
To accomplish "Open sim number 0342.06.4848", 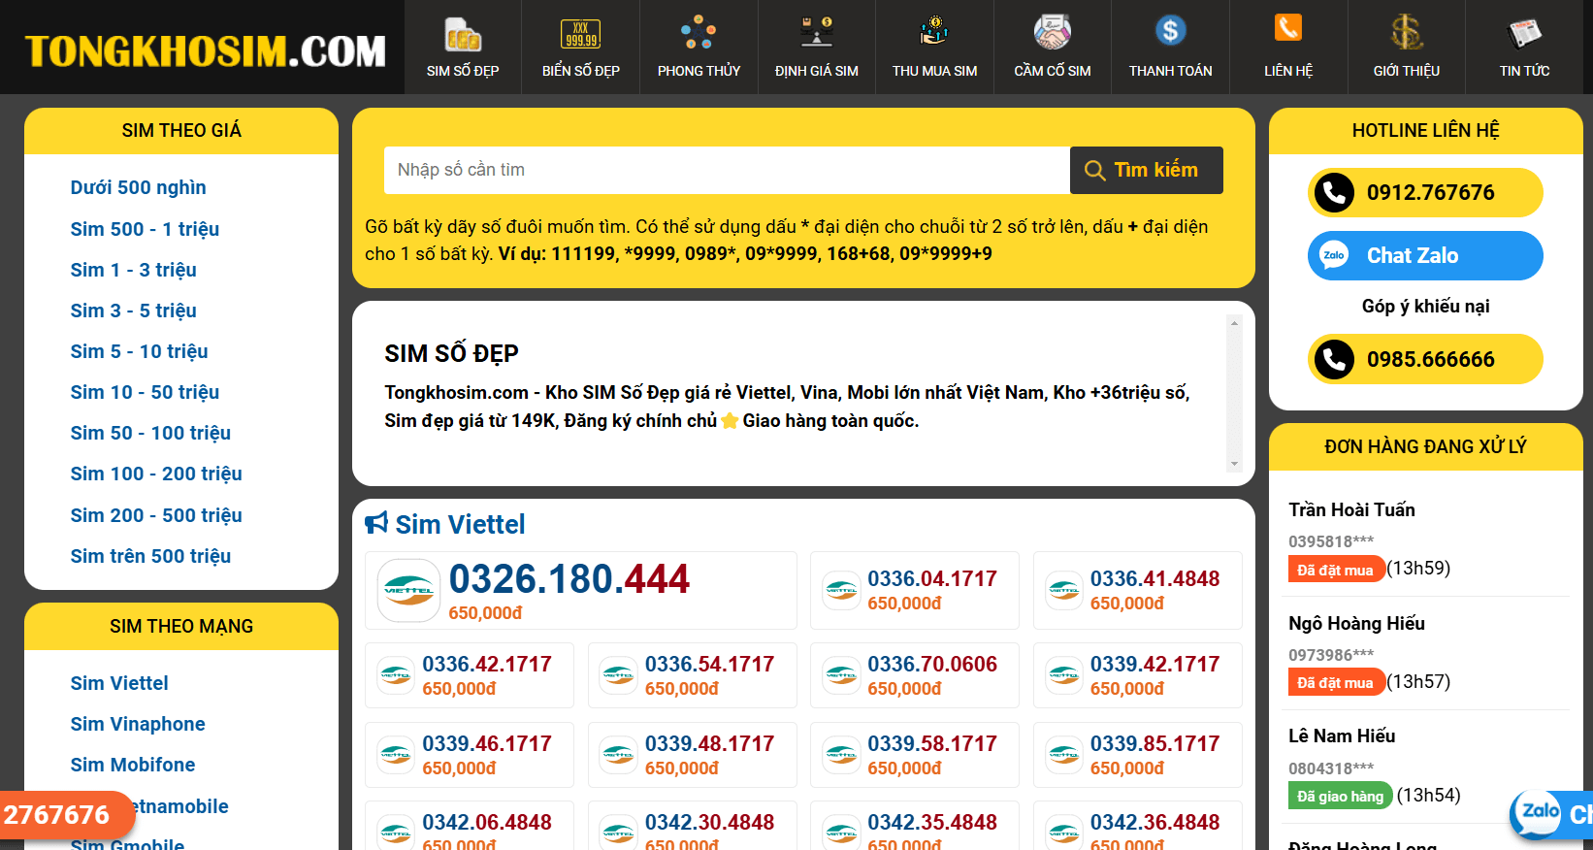I will [x=487, y=822].
